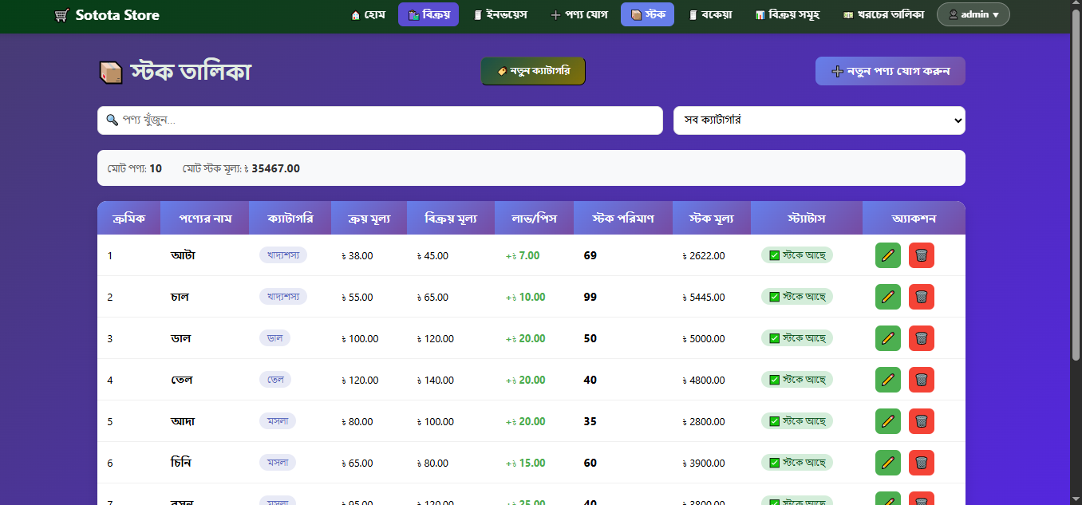The width and height of the screenshot is (1082, 505).
Task: Click the স্টক মূল্য column header
Action: tap(712, 218)
